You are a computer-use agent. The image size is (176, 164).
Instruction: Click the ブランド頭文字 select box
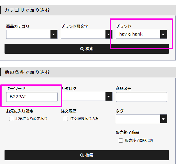pyautogui.click(x=87, y=34)
